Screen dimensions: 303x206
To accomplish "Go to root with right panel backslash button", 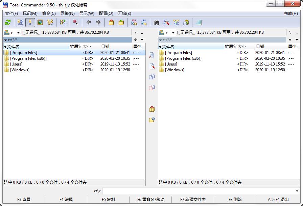I will tap(290, 32).
